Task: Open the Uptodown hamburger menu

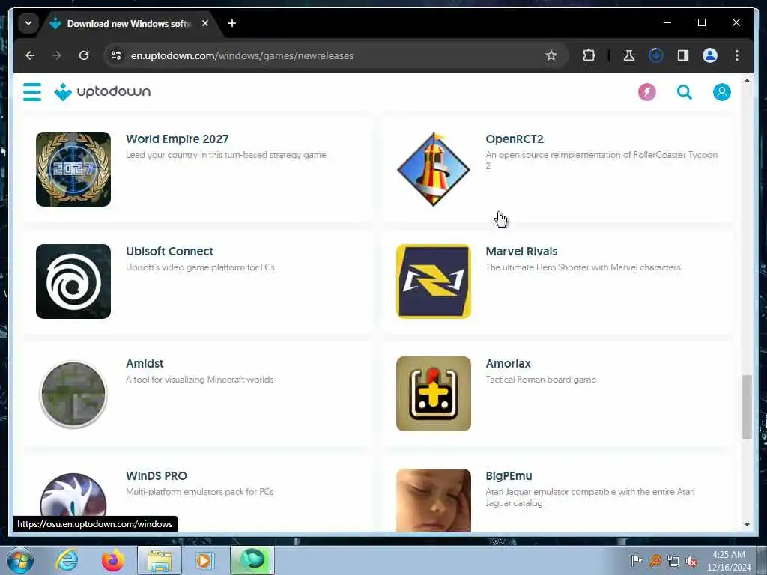Action: [32, 92]
